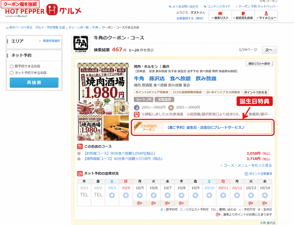294x225 pixels.
Task: Select availability circle for 10/8
Action: click(x=181, y=195)
